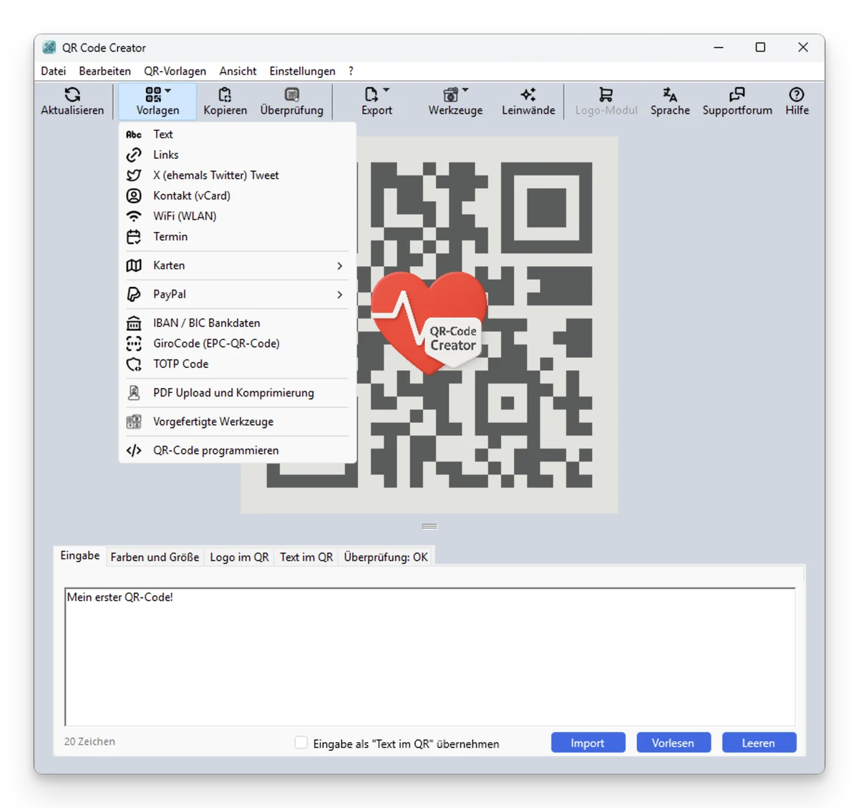Click the Kopieren copy icon
The image size is (859, 808).
coord(225,94)
